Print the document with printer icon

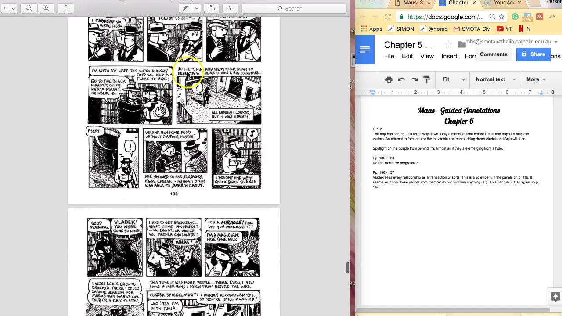(x=389, y=79)
